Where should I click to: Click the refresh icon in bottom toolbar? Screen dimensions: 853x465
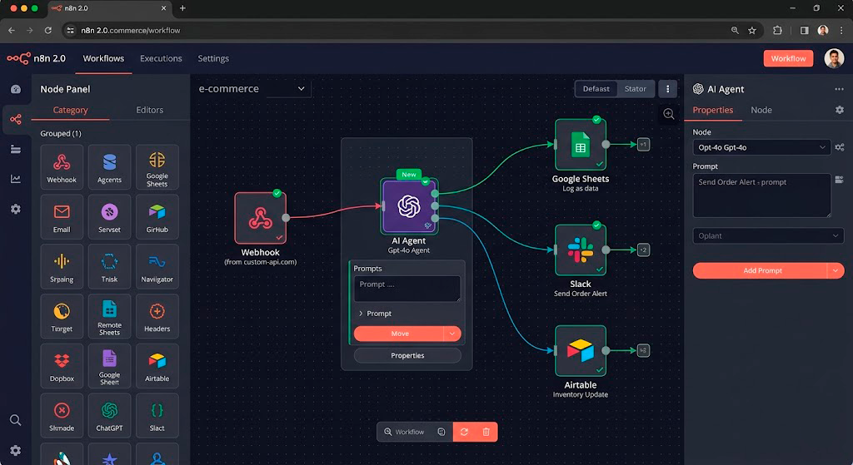464,432
